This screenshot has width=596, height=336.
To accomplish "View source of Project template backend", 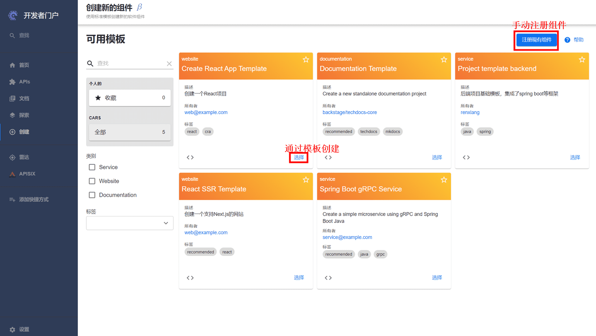I will [466, 157].
